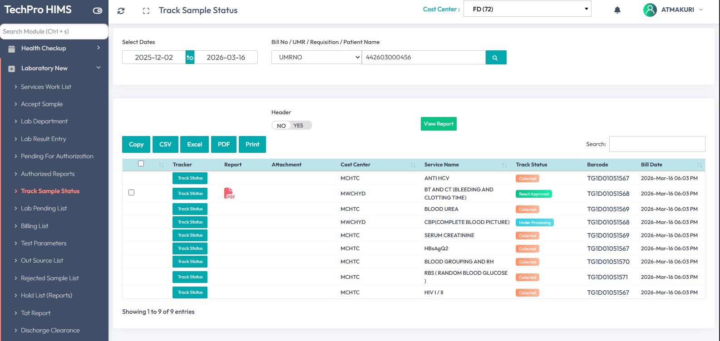Viewport: 720px width, 341px height.
Task: Open the UMRNO search type dropdown
Action: pyautogui.click(x=316, y=58)
